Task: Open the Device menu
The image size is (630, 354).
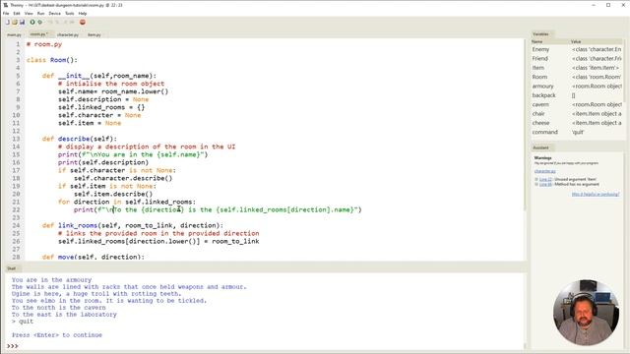Action: tap(54, 13)
